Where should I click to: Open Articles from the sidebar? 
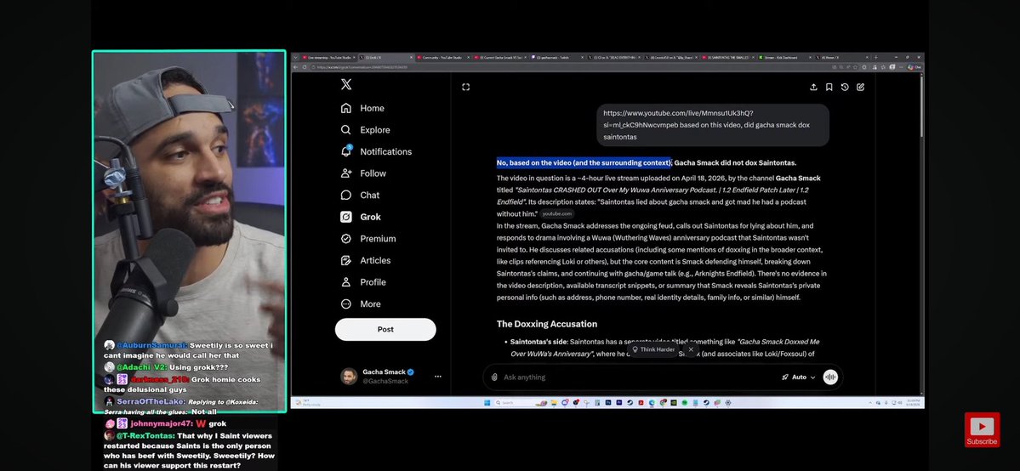pyautogui.click(x=367, y=260)
